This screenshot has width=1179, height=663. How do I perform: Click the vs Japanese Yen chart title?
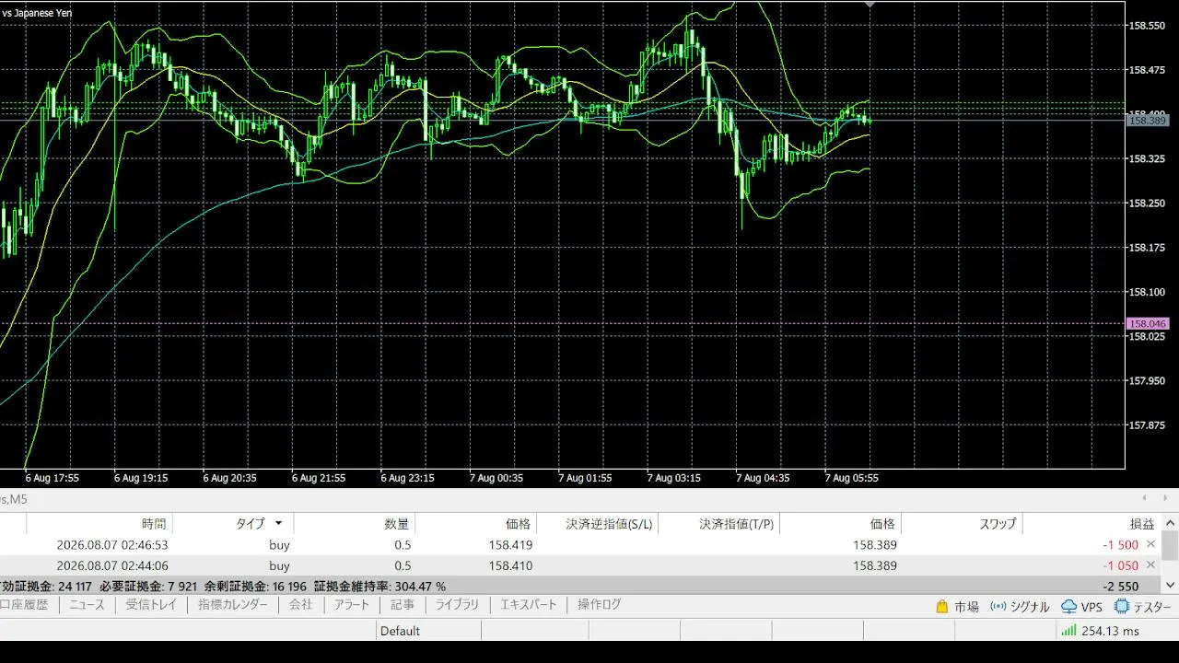point(38,13)
